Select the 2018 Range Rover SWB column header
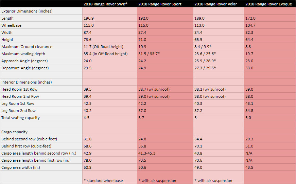Viewport: 296px width, 184px height. (105, 4)
